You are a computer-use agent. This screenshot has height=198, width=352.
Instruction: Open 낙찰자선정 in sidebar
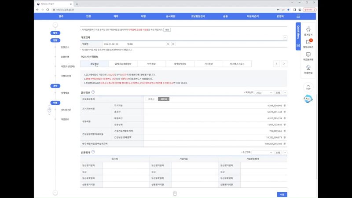click(66, 76)
